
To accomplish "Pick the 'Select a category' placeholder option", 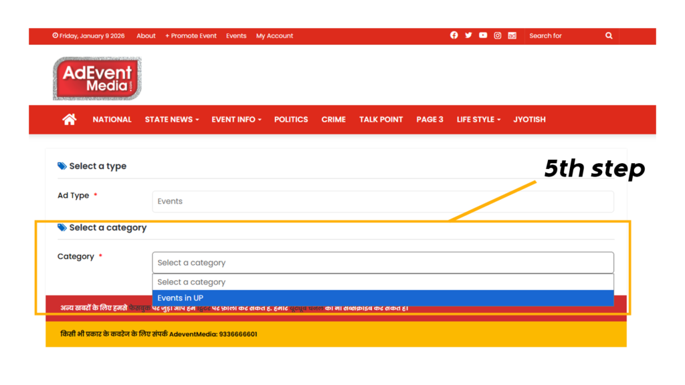I will pos(383,282).
